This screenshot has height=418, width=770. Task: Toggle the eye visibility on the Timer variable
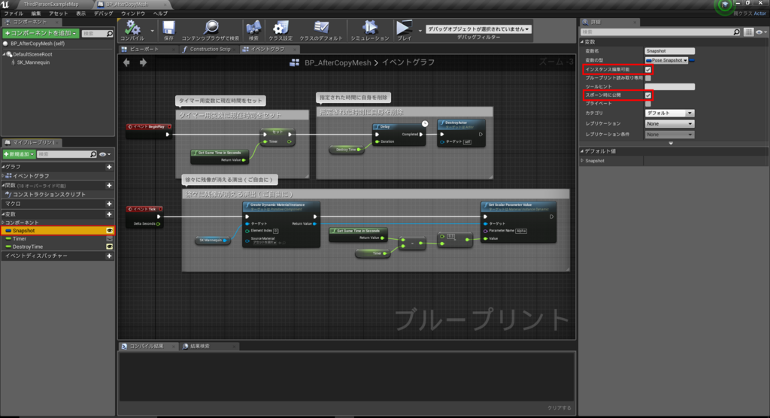(110, 239)
